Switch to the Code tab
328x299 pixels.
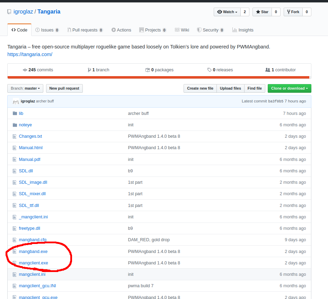(x=19, y=30)
